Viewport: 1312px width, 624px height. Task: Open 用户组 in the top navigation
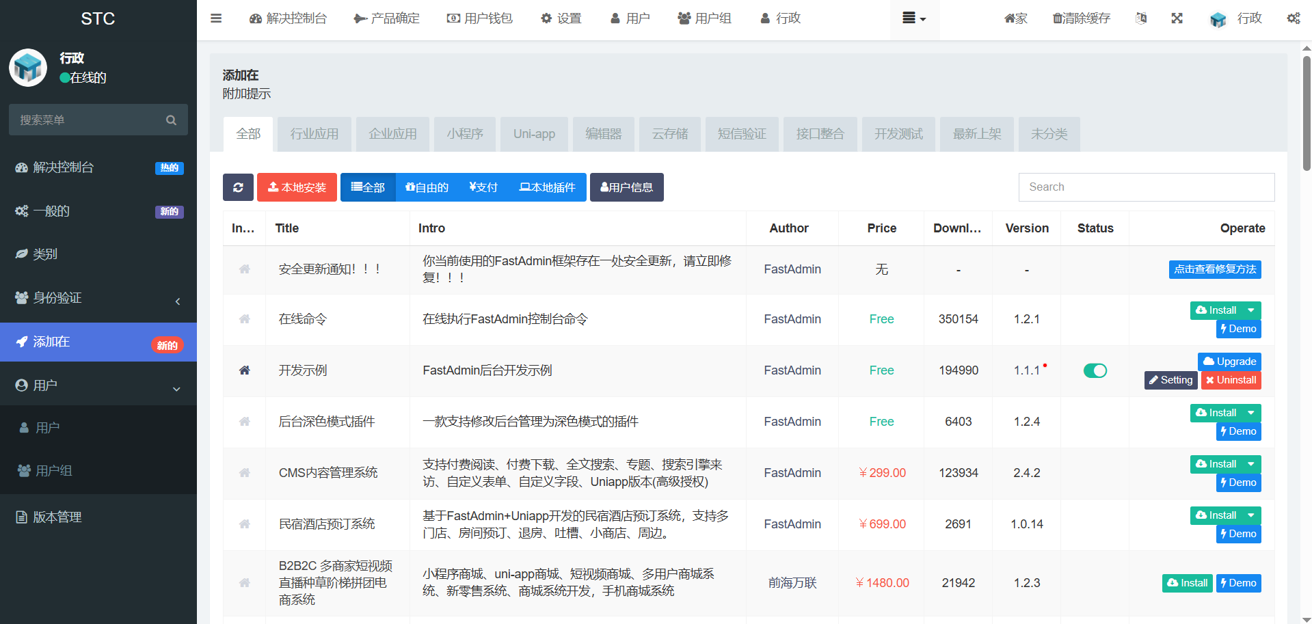pos(705,18)
